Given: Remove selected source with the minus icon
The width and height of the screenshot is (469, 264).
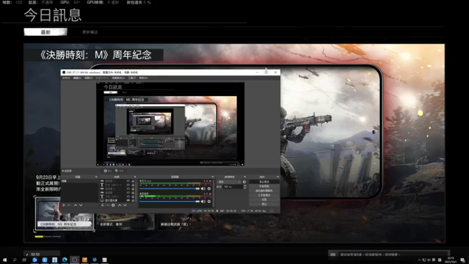Looking at the screenshot, I should [x=108, y=205].
